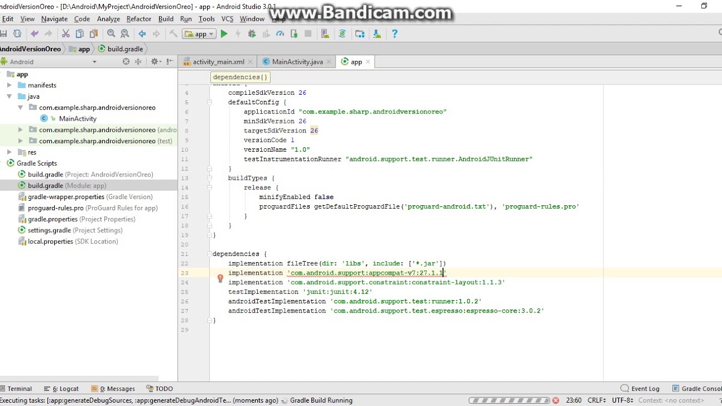The image size is (722, 406).
Task: Cancel Gradle build with red X
Action: (x=556, y=400)
